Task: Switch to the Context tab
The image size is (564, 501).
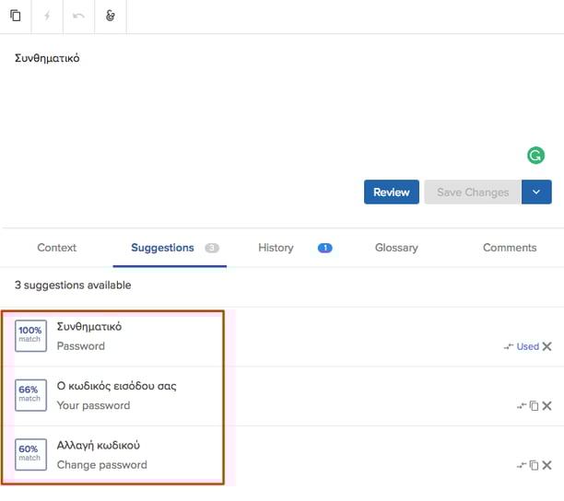Action: coord(56,248)
